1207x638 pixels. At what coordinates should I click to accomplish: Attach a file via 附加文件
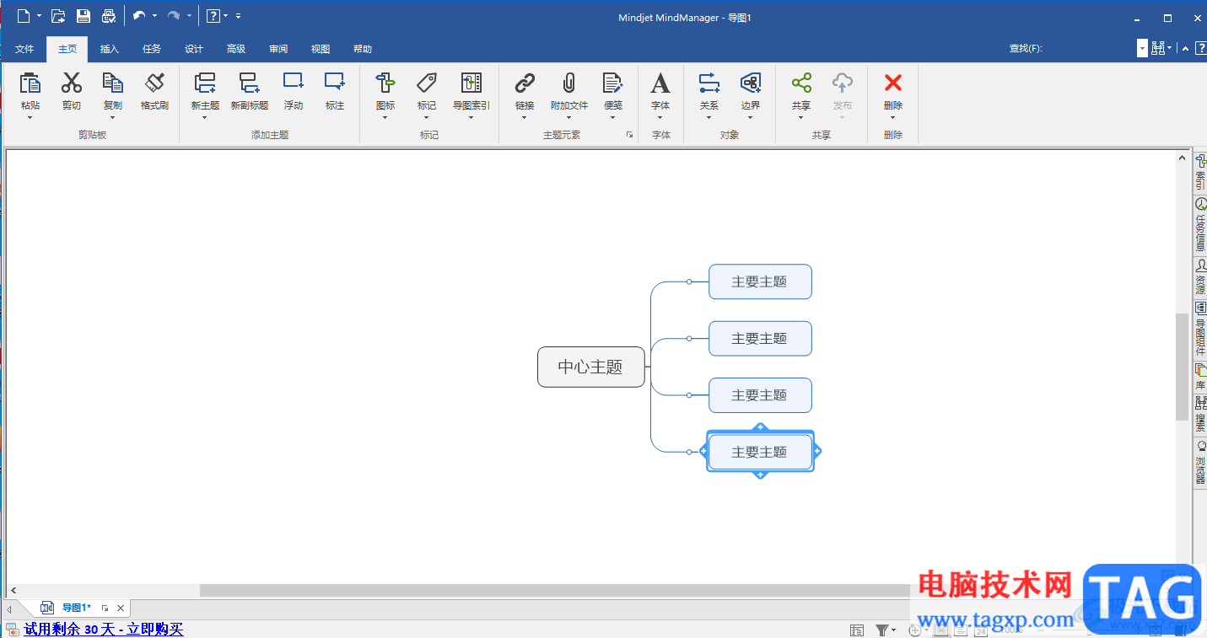(x=569, y=83)
